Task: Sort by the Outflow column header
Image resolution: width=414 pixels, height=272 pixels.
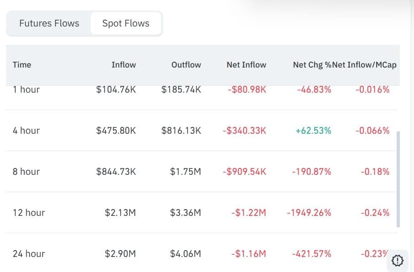Action: pyautogui.click(x=186, y=65)
